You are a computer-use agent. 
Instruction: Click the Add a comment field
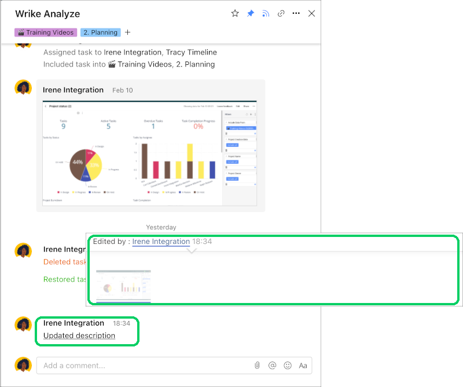(174, 366)
